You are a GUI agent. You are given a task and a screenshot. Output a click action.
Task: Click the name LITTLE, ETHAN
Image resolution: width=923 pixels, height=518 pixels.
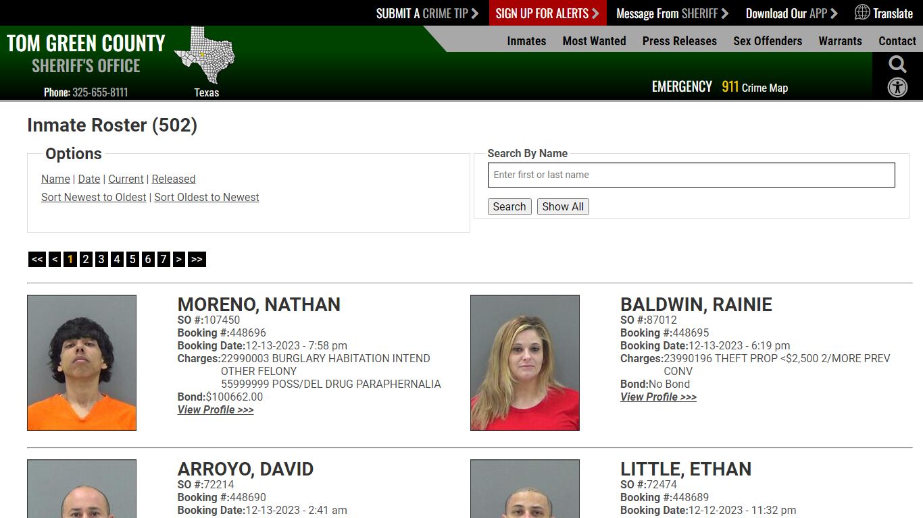click(x=686, y=469)
